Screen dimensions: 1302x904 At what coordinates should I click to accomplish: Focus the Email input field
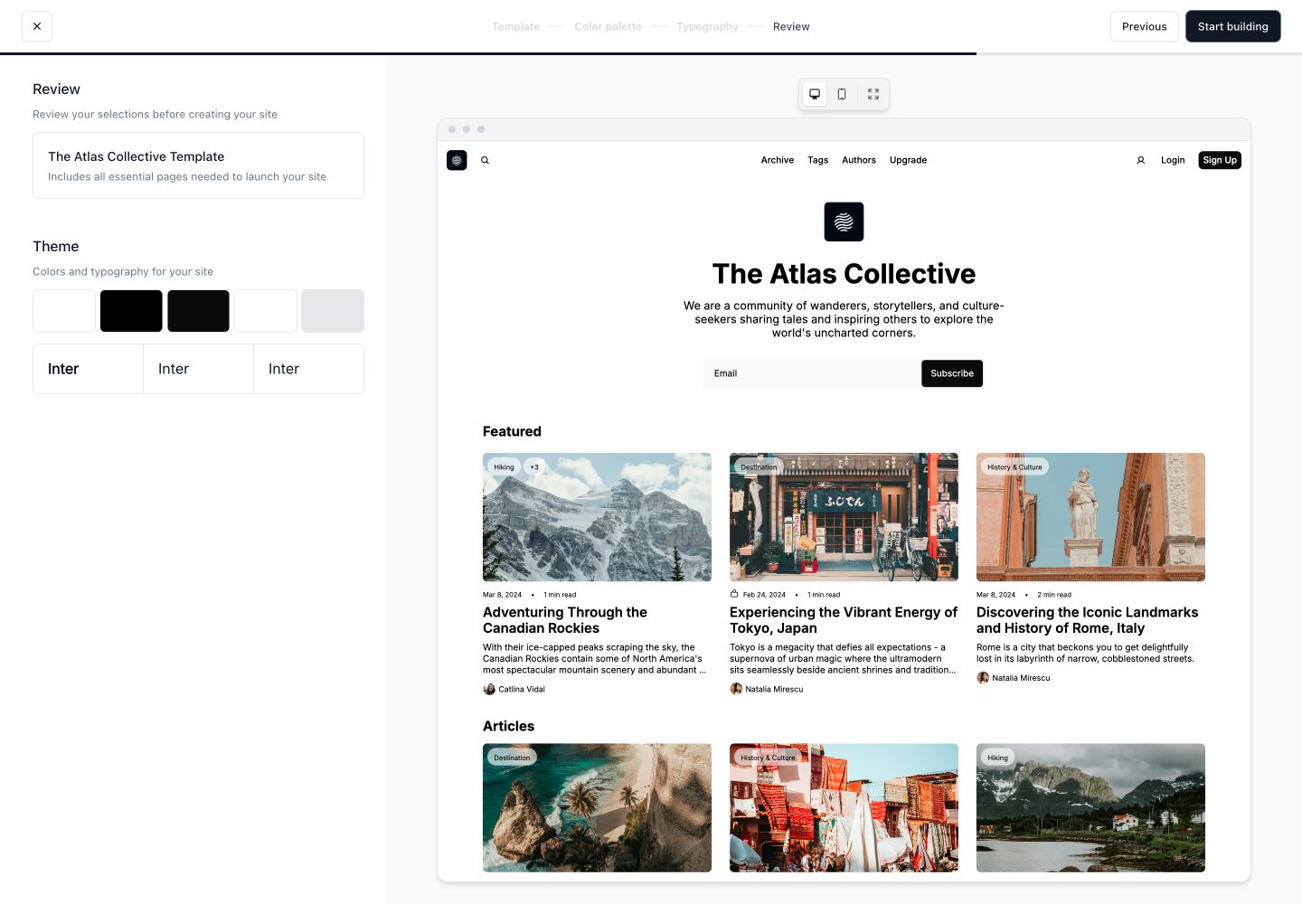(x=812, y=373)
